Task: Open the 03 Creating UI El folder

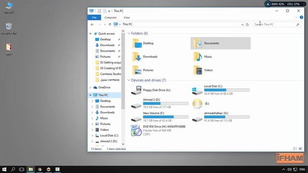Action: pos(108,68)
